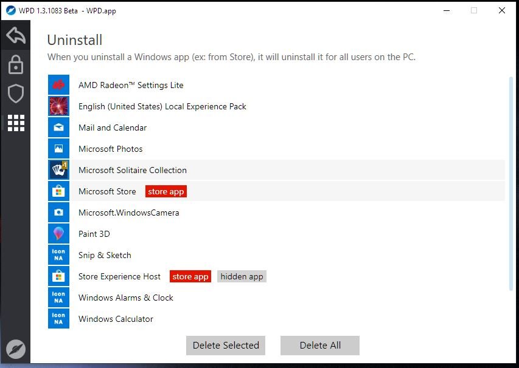
Task: Select the Apps grid sidebar icon
Action: click(16, 123)
